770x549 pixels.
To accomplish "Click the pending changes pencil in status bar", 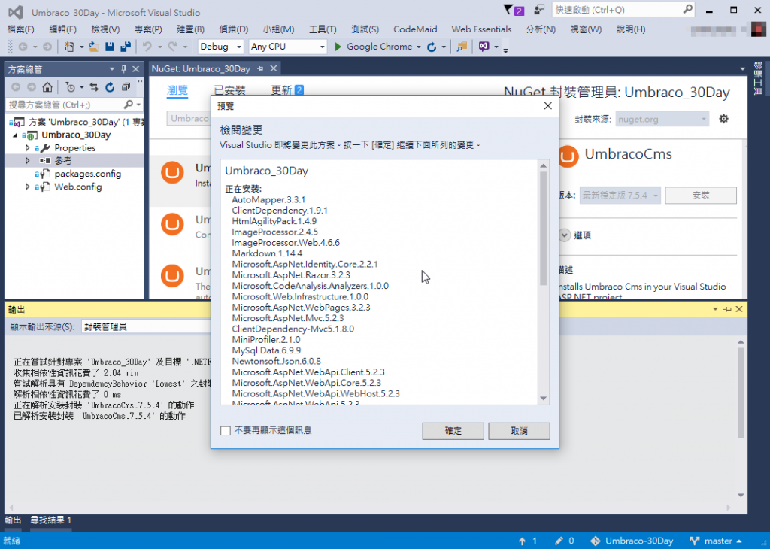I will [559, 541].
